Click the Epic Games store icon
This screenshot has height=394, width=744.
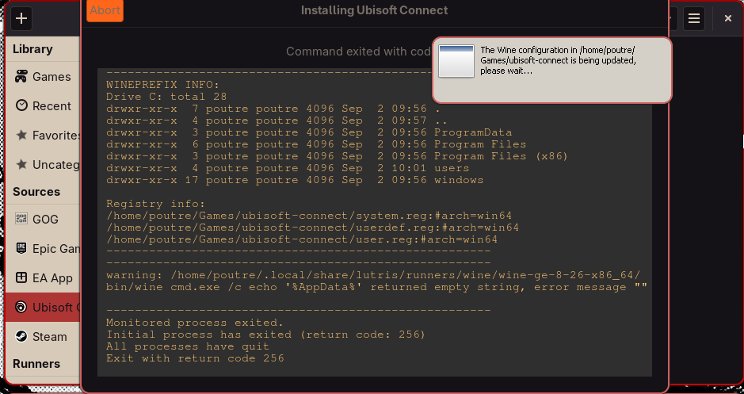[x=21, y=248]
